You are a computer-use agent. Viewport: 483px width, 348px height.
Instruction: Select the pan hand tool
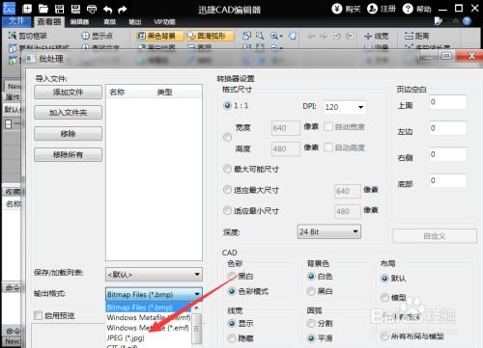pos(293,36)
